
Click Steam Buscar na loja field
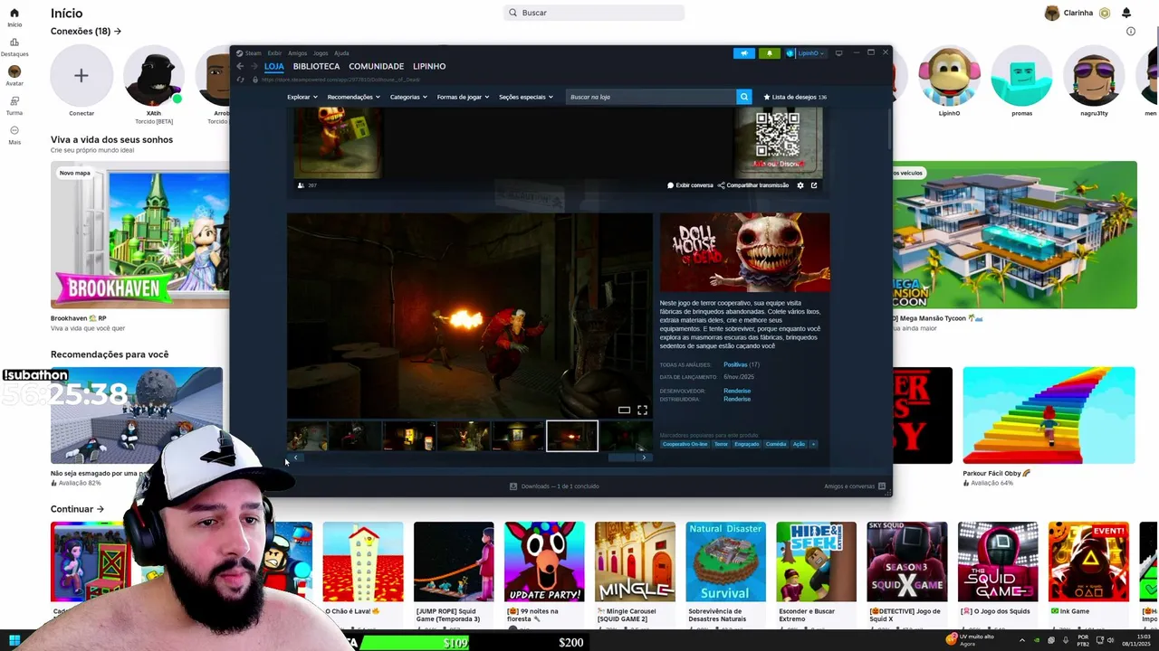(651, 97)
